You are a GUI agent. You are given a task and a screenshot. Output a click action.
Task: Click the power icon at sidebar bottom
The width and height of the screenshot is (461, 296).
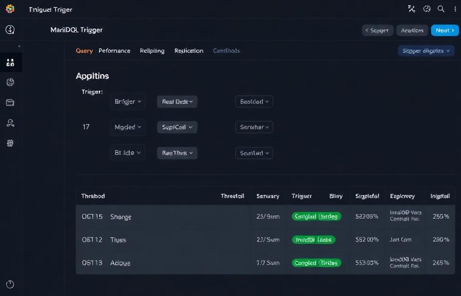tap(10, 284)
